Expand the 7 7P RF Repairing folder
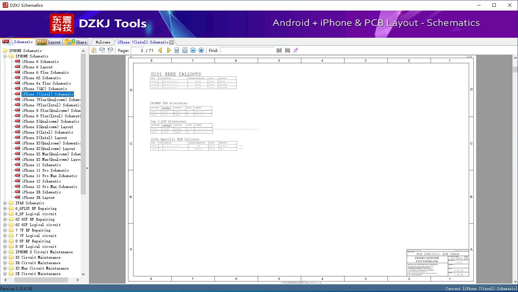Image resolution: width=518 pixels, height=292 pixels. [x=5, y=230]
